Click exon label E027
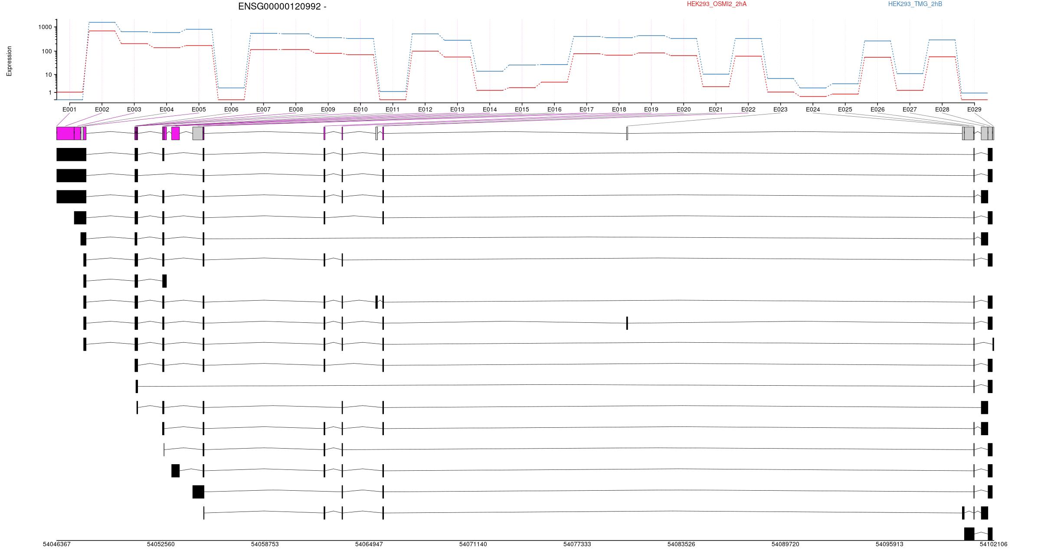Viewport: 1041px width, 551px height. (910, 110)
